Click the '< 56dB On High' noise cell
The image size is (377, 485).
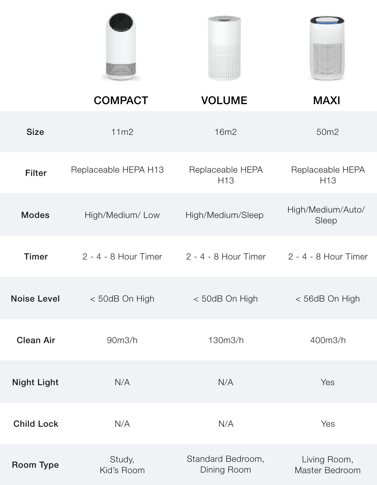click(x=327, y=299)
